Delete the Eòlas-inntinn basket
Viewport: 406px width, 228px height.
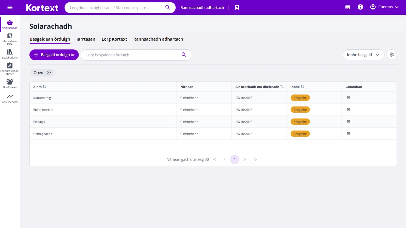click(x=349, y=110)
